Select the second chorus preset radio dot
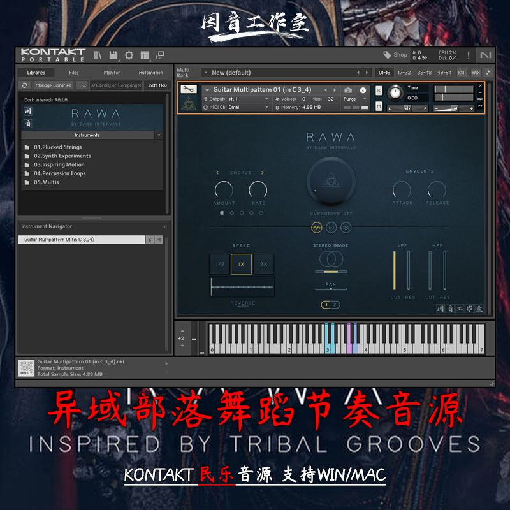This screenshot has height=510, width=510. [232, 213]
